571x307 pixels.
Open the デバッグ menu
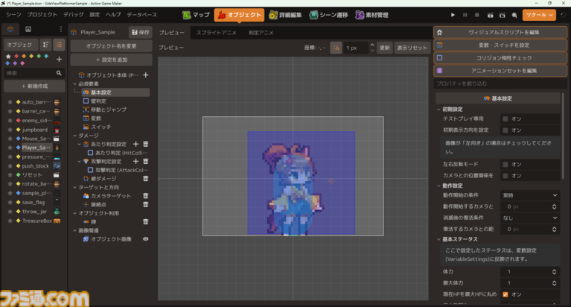[74, 15]
